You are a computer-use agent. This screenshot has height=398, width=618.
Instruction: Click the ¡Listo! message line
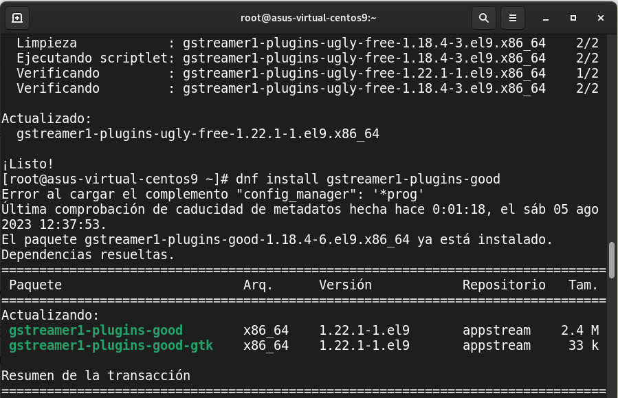[27, 164]
